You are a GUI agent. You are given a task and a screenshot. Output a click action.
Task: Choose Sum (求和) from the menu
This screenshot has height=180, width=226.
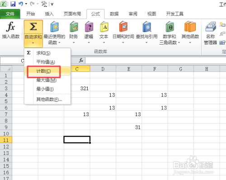tap(47, 53)
